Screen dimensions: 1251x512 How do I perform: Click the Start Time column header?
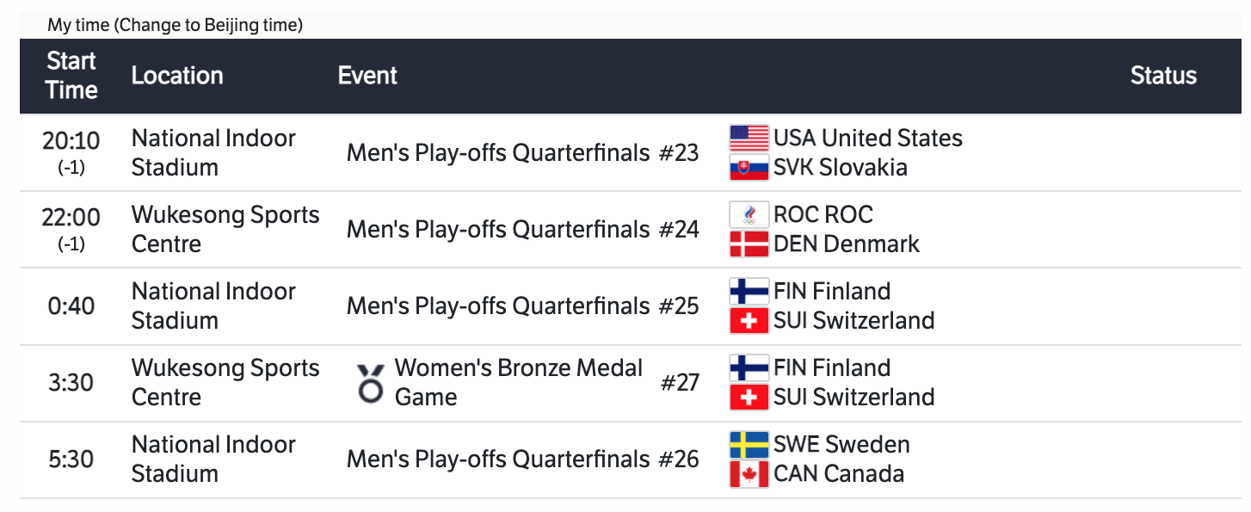coord(71,76)
